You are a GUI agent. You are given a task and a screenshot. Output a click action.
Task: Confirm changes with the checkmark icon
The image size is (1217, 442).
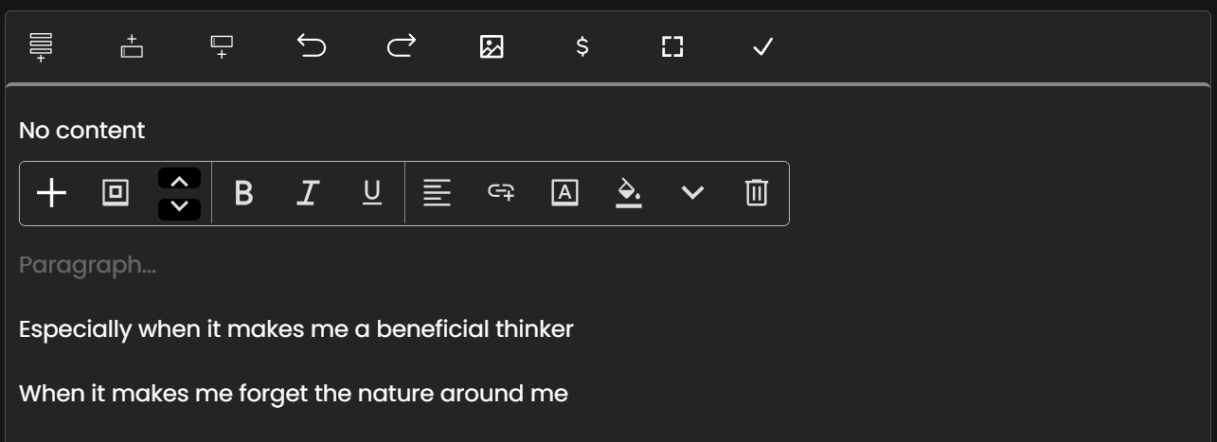coord(762,46)
